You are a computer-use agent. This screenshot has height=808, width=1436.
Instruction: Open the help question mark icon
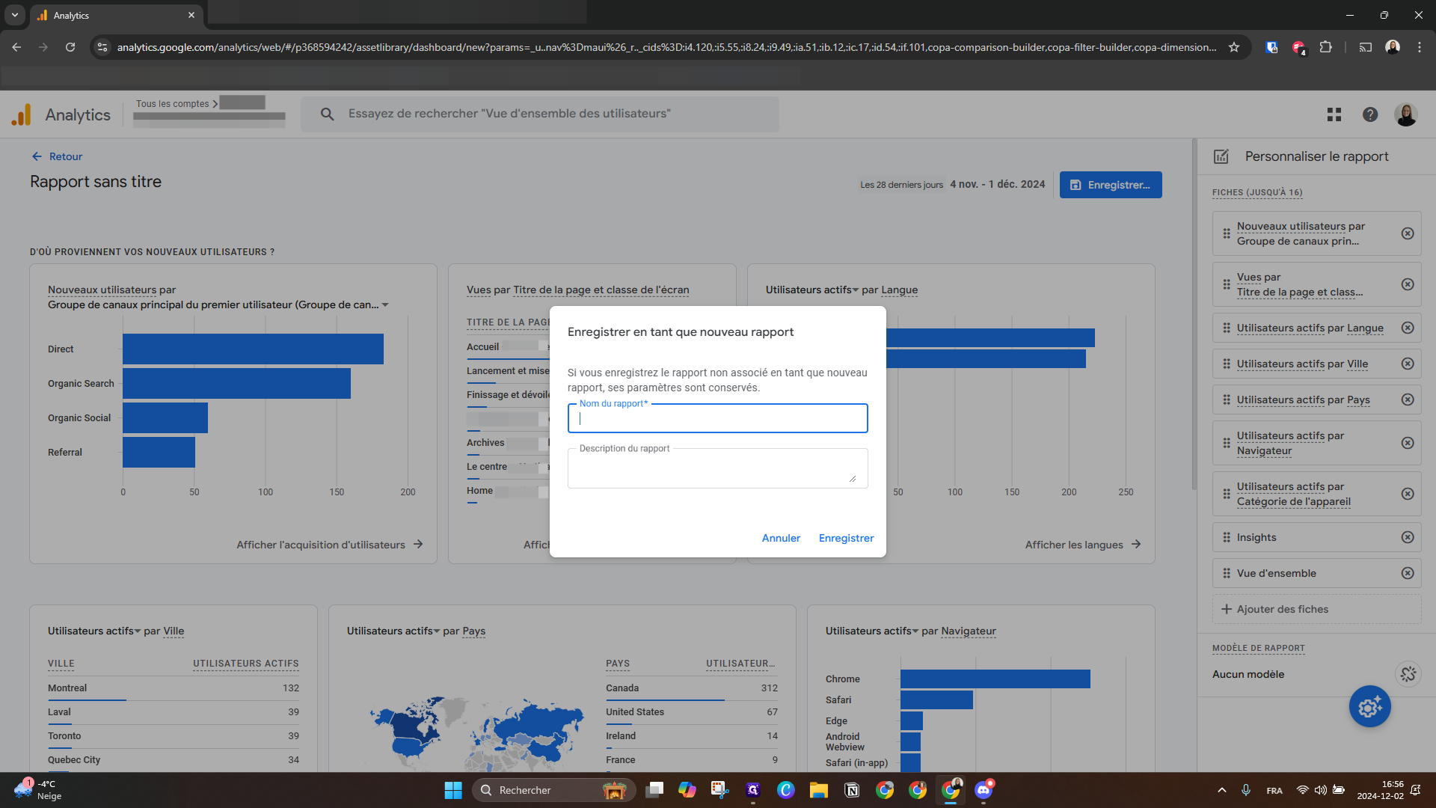tap(1370, 114)
